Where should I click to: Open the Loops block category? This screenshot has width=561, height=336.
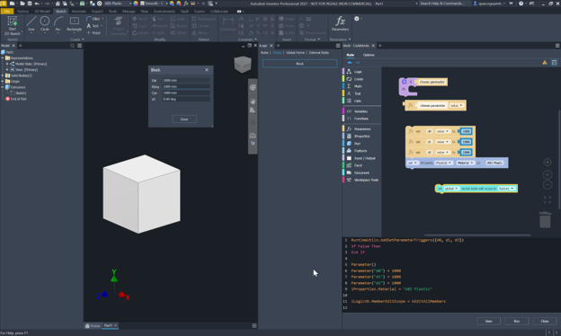point(361,79)
